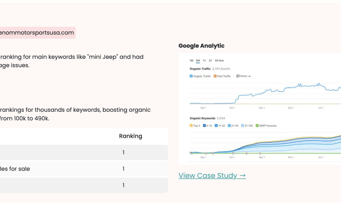341x204 pixels.
Task: Toggle the Paid Traffic checkbox
Action: pos(215,76)
